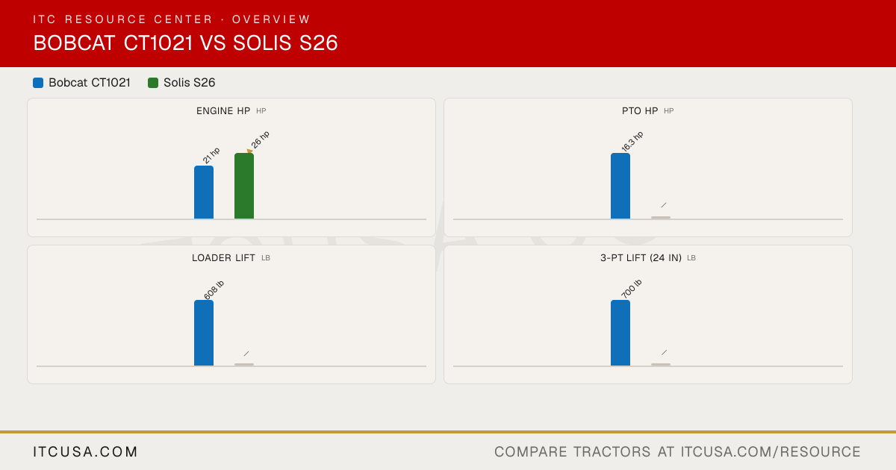Click the missing-data dash in the PTO HP chart
Image resolution: width=896 pixels, height=470 pixels.
[664, 205]
